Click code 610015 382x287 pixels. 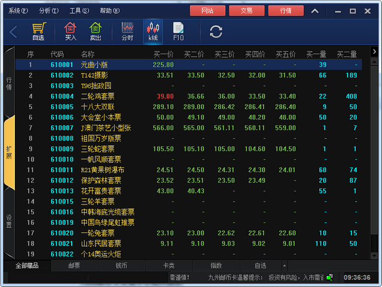click(62, 201)
